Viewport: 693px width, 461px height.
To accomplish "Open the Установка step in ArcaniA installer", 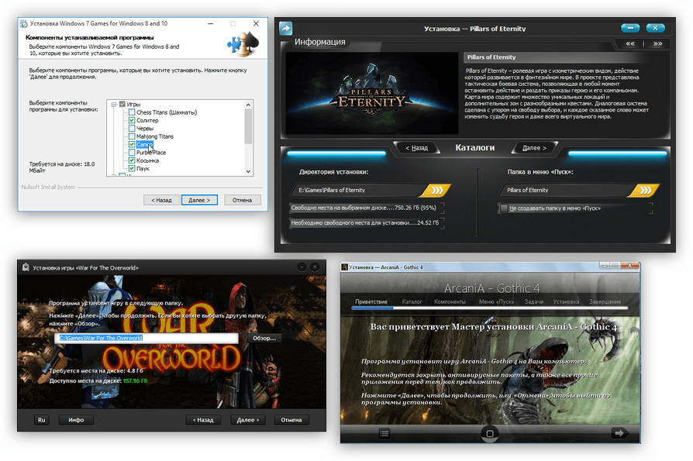I will click(x=566, y=302).
